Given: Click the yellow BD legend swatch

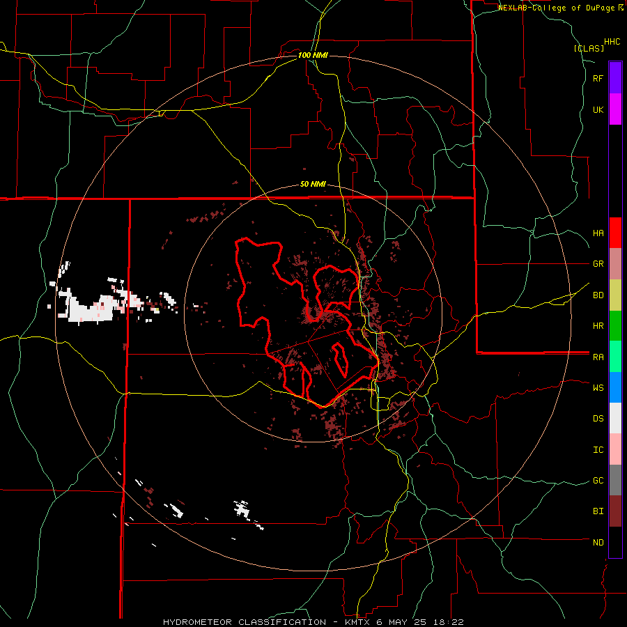Looking at the screenshot, I should point(615,295).
